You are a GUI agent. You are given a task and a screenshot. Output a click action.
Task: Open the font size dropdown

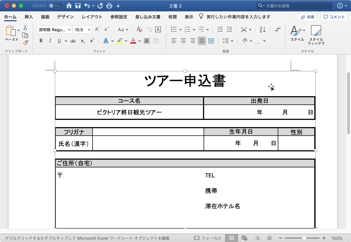click(x=89, y=29)
